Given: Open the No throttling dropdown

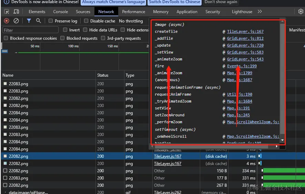Looking at the screenshot, I should point(131,21).
